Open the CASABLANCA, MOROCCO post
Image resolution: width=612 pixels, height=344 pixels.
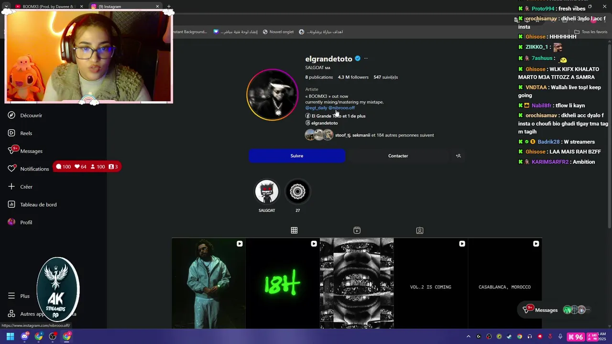[x=505, y=284]
